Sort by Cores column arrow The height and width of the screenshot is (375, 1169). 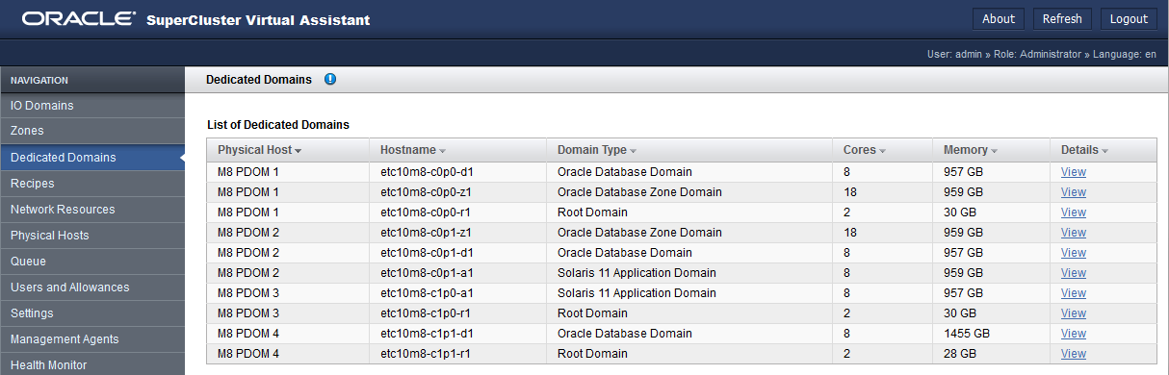click(x=882, y=151)
